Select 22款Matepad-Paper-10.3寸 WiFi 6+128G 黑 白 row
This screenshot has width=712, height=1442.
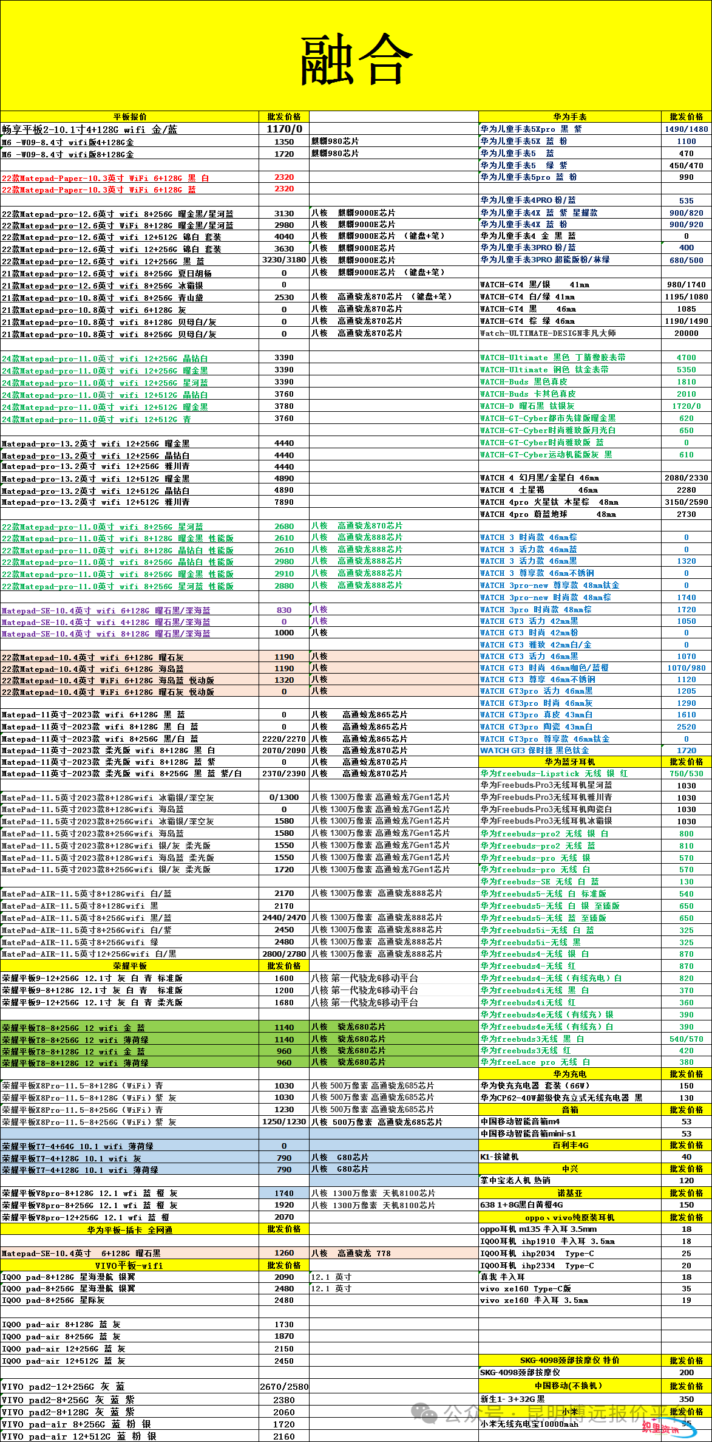130,178
